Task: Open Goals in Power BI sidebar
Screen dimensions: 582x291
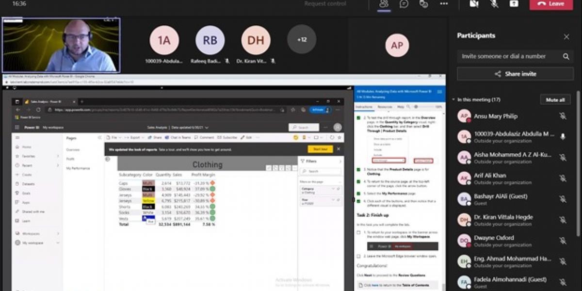Action: coord(26,193)
